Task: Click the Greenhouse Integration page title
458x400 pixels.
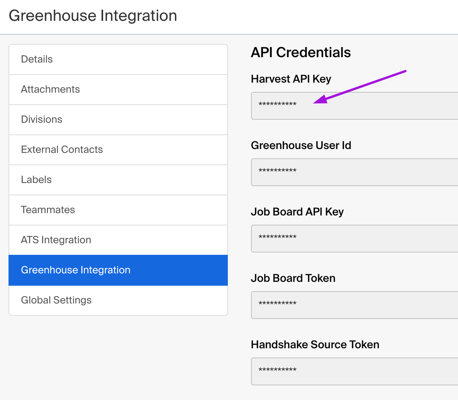Action: coord(93,15)
